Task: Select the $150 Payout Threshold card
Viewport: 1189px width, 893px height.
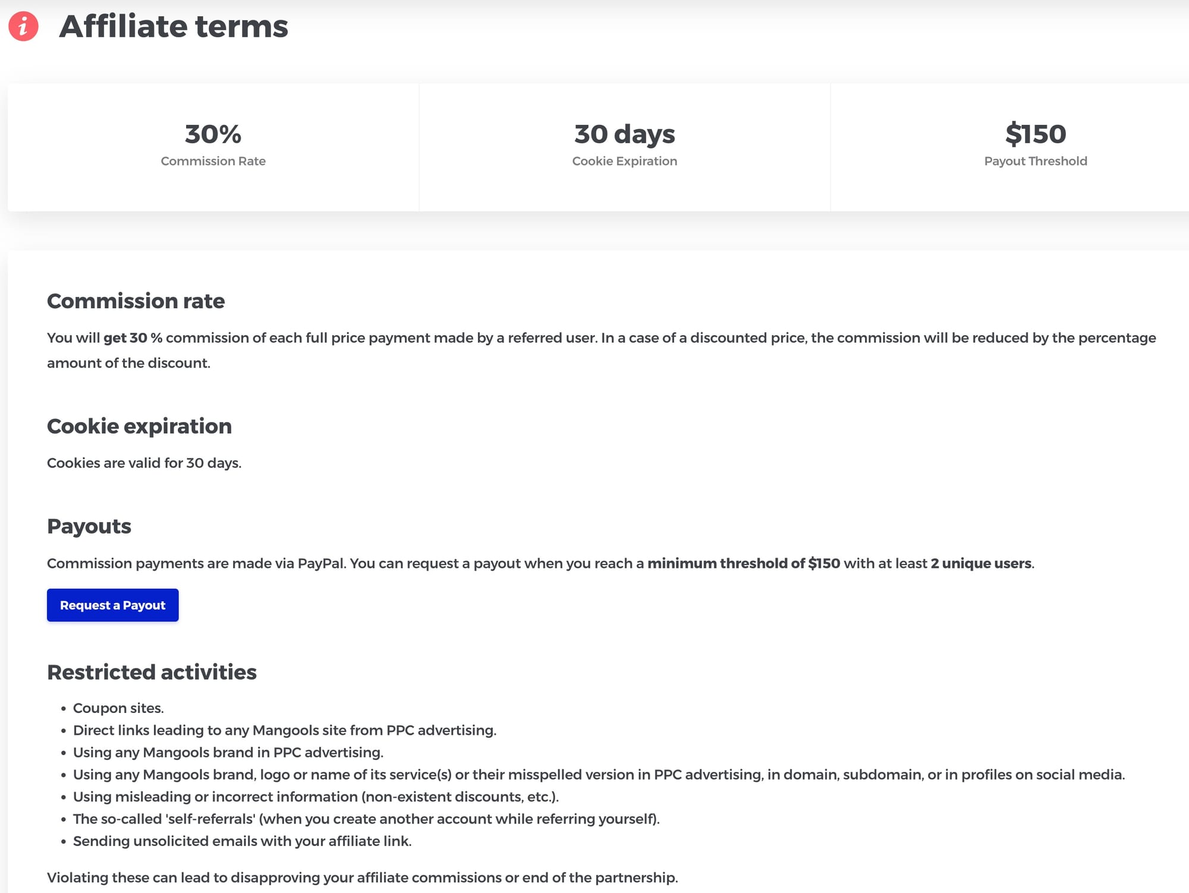Action: [x=1035, y=146]
